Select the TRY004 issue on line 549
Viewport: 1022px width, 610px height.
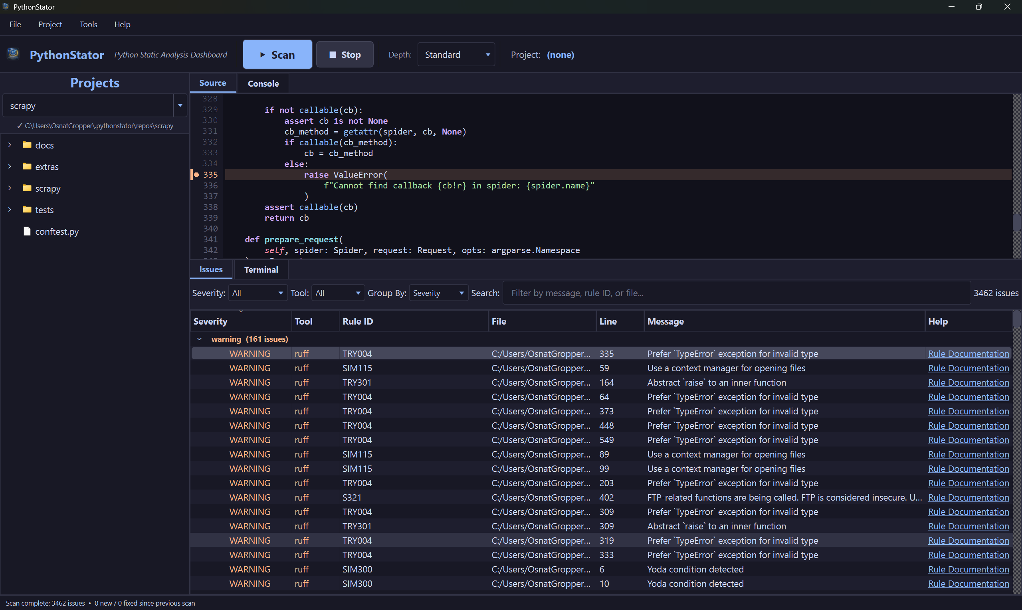point(601,440)
